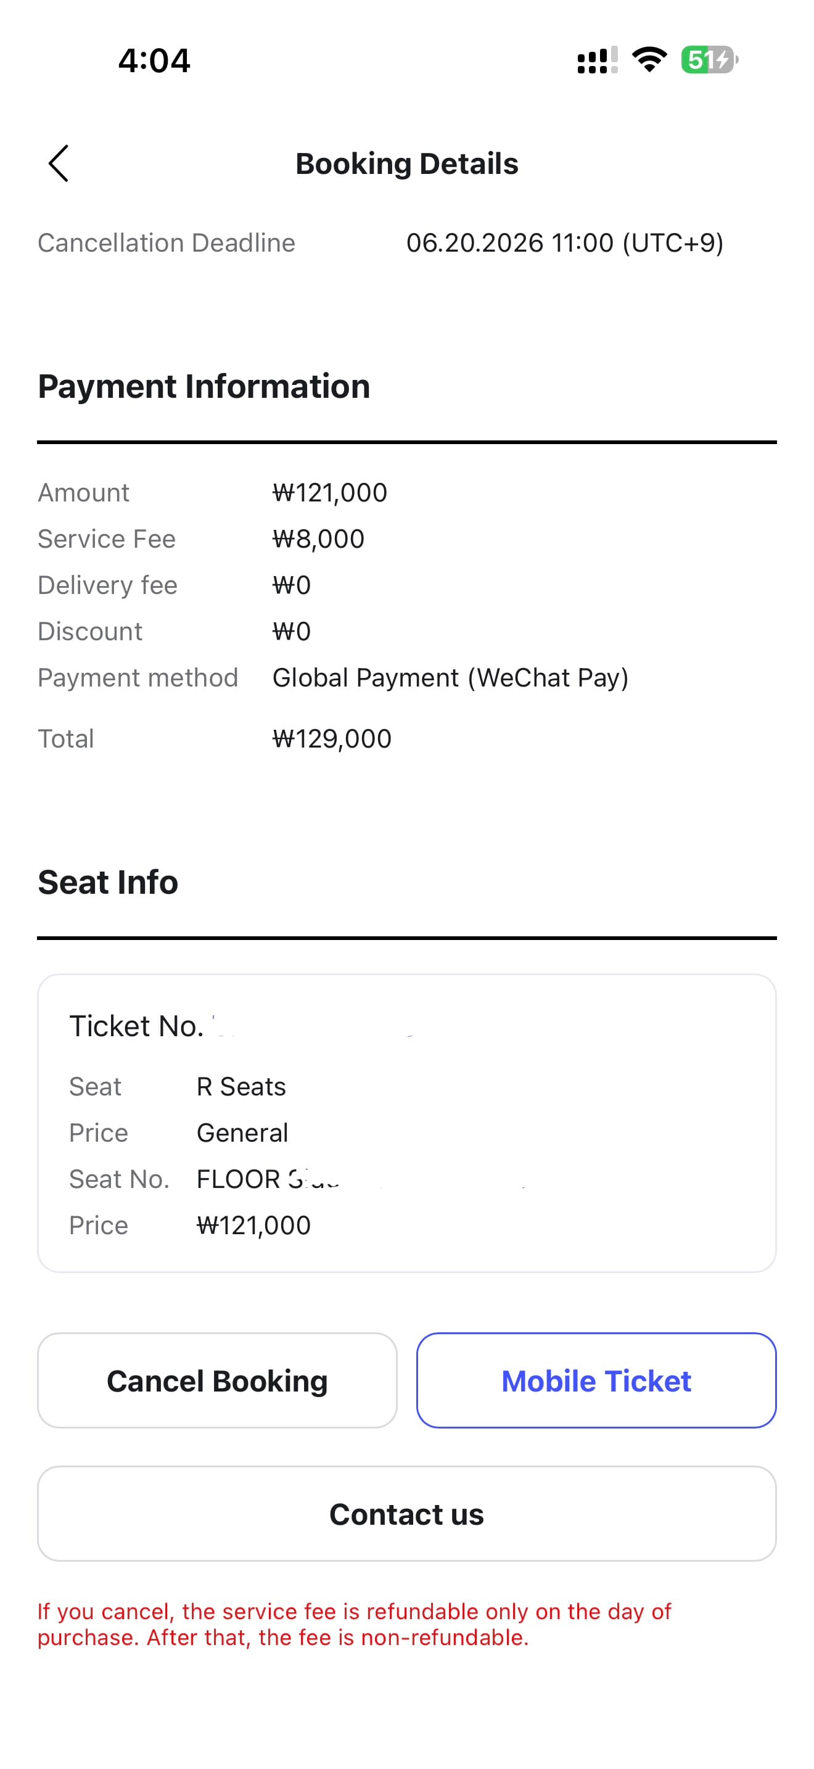Tap the back arrow icon
The image size is (814, 1769).
pos(59,163)
